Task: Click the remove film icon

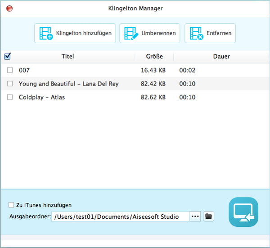Action: point(196,33)
